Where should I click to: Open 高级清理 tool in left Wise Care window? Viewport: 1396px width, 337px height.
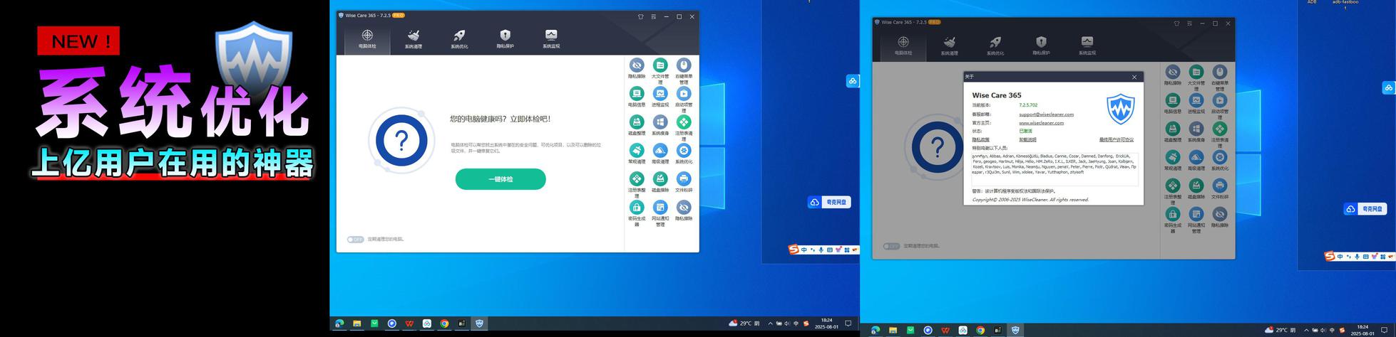[660, 154]
